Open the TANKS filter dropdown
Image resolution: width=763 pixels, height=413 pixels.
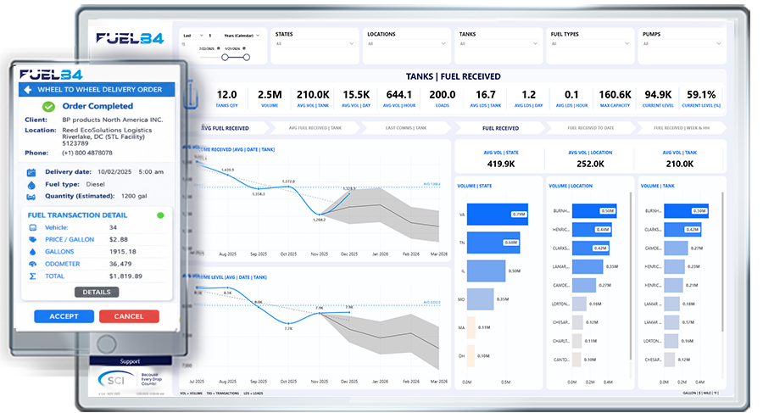498,44
